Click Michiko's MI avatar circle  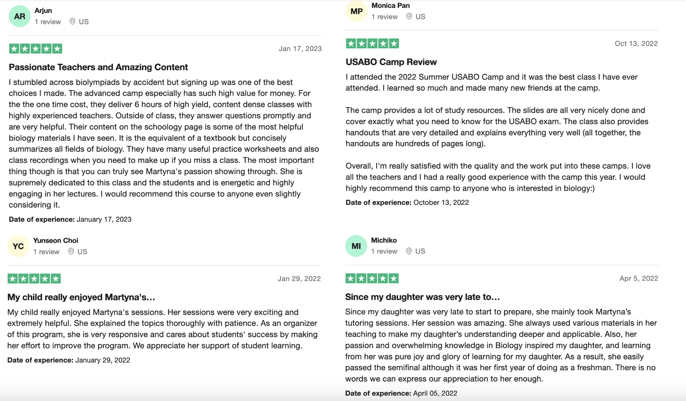356,246
